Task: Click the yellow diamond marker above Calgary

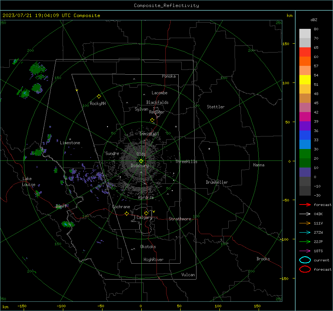Action: (146, 213)
